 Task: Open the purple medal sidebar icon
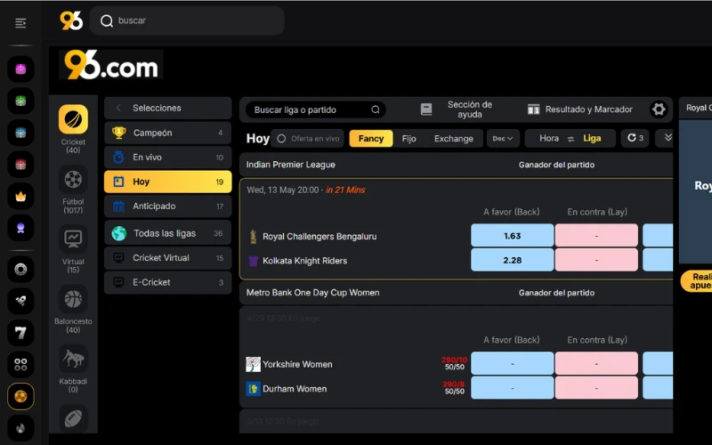point(20,228)
